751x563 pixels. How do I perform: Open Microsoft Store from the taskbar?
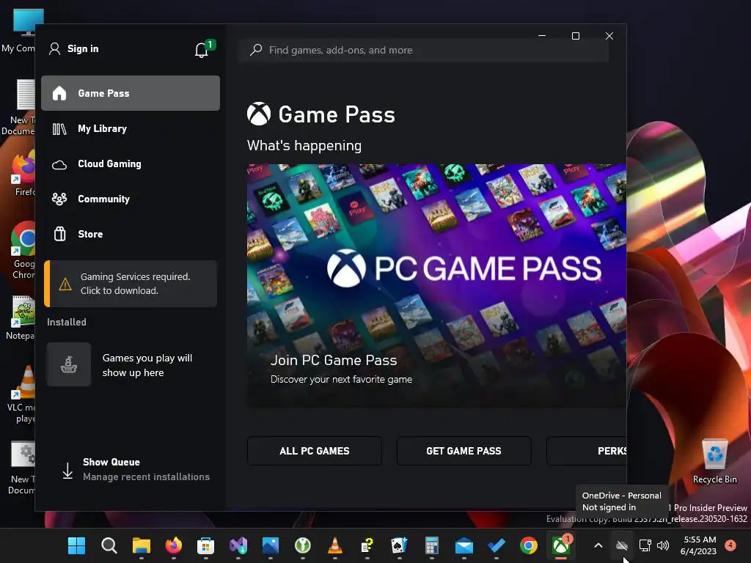pos(206,545)
